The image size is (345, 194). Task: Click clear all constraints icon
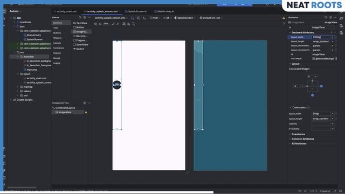click(113, 24)
